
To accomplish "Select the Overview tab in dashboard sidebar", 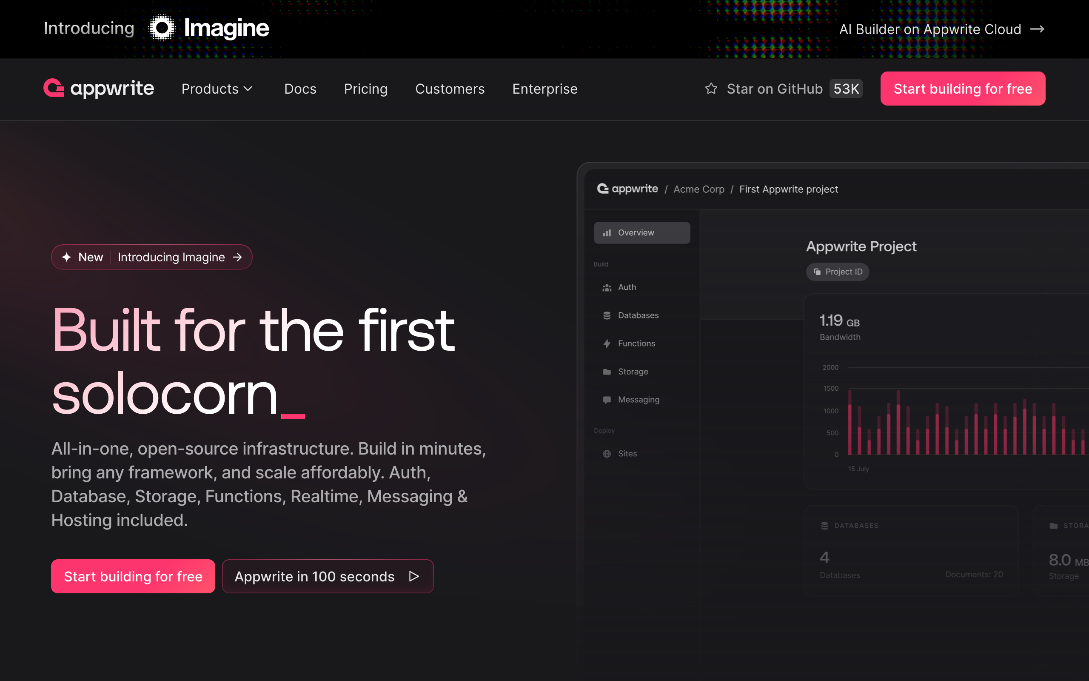I will click(x=641, y=232).
